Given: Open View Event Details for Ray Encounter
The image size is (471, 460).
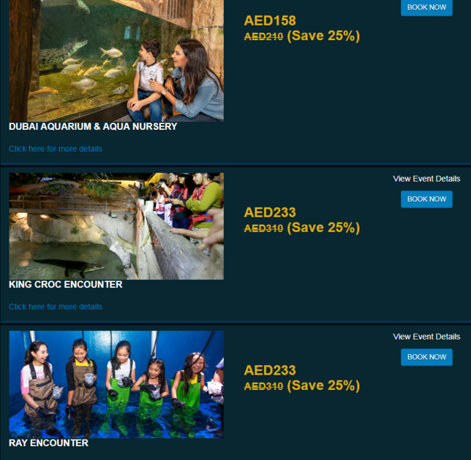Looking at the screenshot, I should [426, 337].
